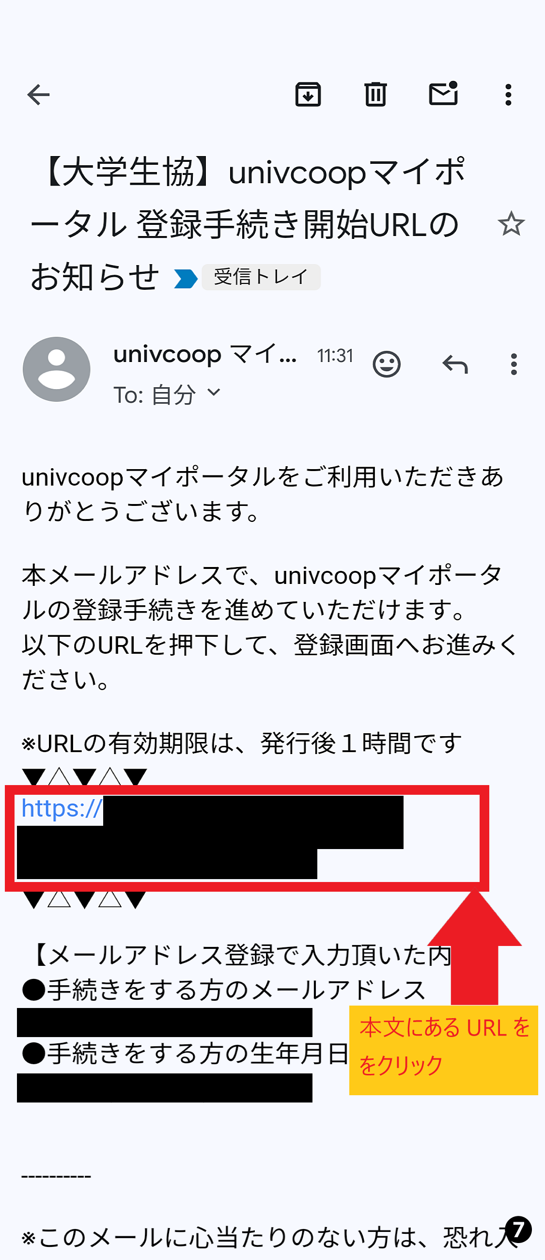The width and height of the screenshot is (545, 1260).
Task: Open the sender's avatar profile
Action: (57, 369)
